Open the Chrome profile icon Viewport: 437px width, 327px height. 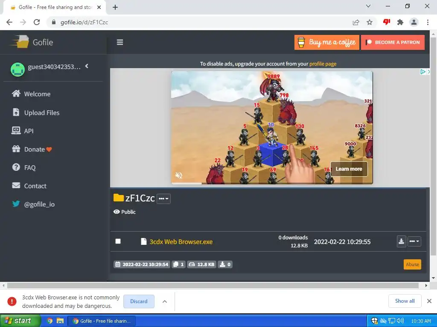pos(414,22)
